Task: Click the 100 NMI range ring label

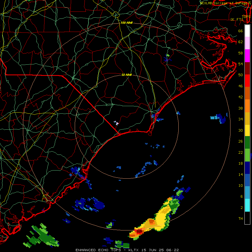Action: [x=127, y=23]
